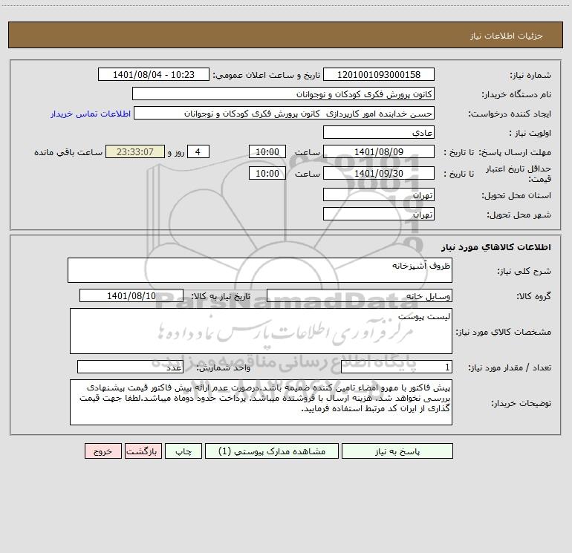Screen dimensions: 572x553
Task: Select the شماره نیاز number field
Action: [379, 74]
